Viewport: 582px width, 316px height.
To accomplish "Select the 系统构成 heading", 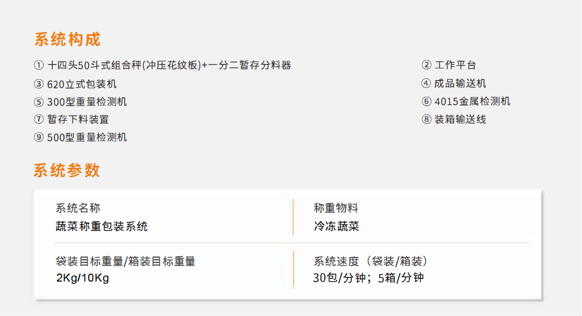I will 67,39.
